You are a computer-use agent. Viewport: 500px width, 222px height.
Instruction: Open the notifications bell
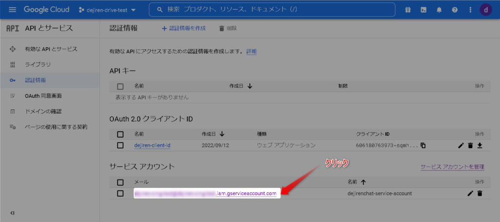pyautogui.click(x=439, y=10)
